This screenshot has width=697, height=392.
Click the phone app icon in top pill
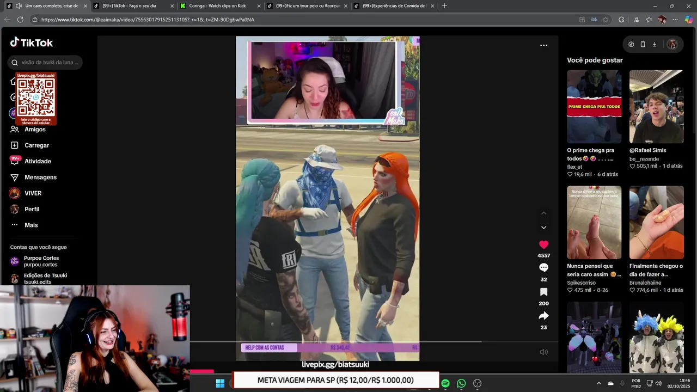pyautogui.click(x=643, y=45)
